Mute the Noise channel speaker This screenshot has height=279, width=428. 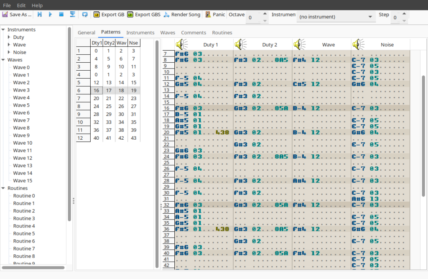tap(358, 44)
